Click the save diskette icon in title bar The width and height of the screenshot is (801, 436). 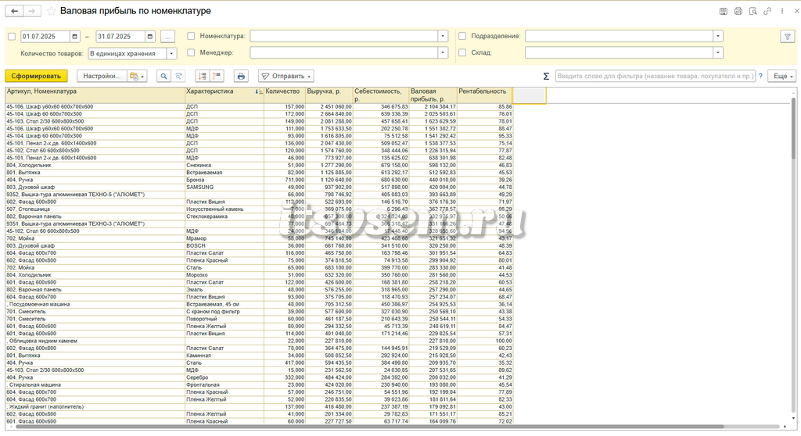point(724,11)
